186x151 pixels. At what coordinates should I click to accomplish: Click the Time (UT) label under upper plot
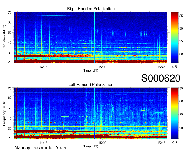91,71
